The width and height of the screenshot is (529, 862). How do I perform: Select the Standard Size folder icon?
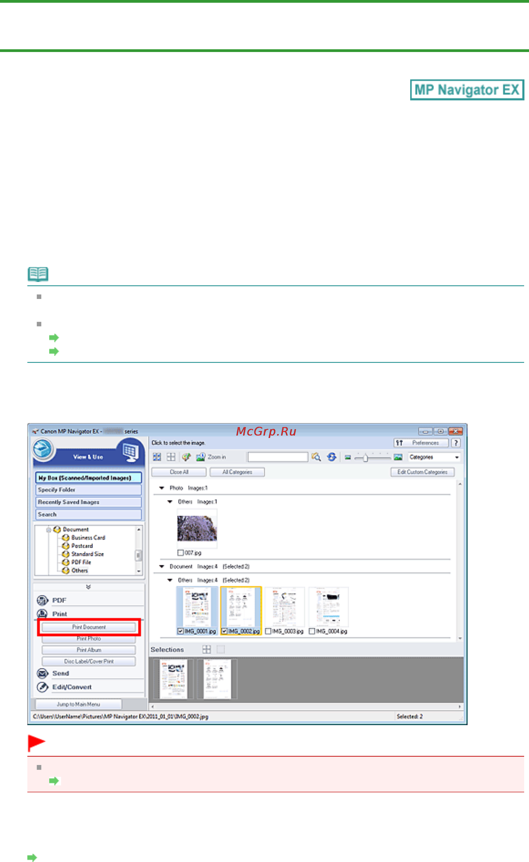pyautogui.click(x=65, y=554)
